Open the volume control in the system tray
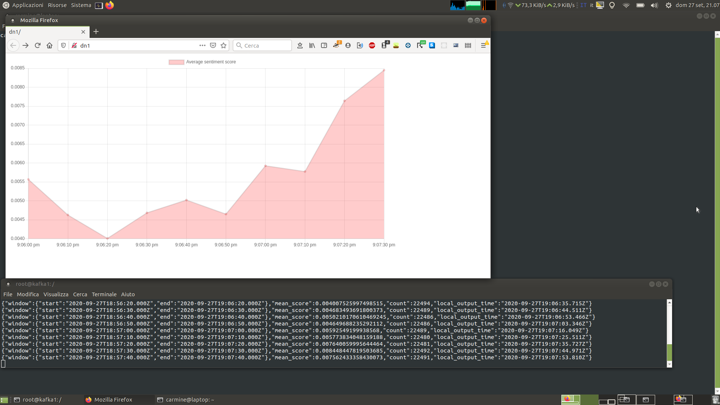The width and height of the screenshot is (720, 405). click(x=654, y=5)
